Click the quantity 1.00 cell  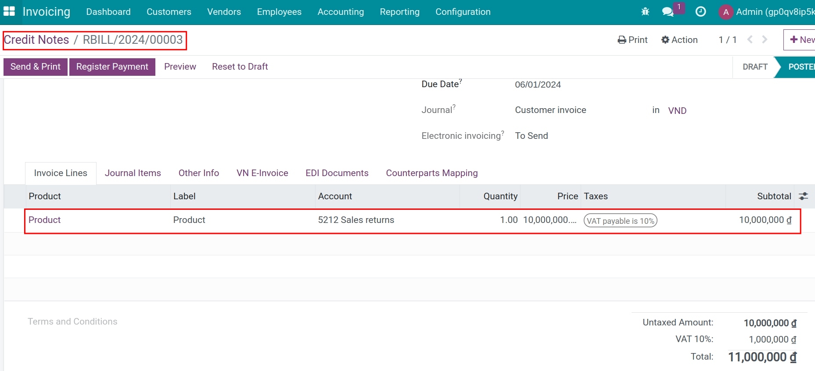(509, 220)
